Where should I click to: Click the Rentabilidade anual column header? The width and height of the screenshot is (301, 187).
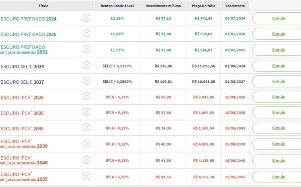[x=117, y=6]
